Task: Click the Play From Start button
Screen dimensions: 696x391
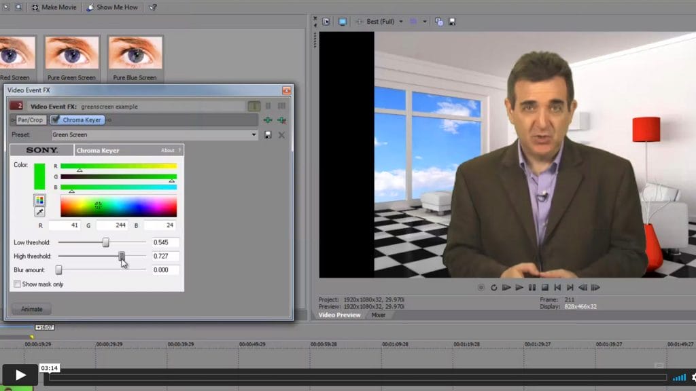Action: pos(506,288)
